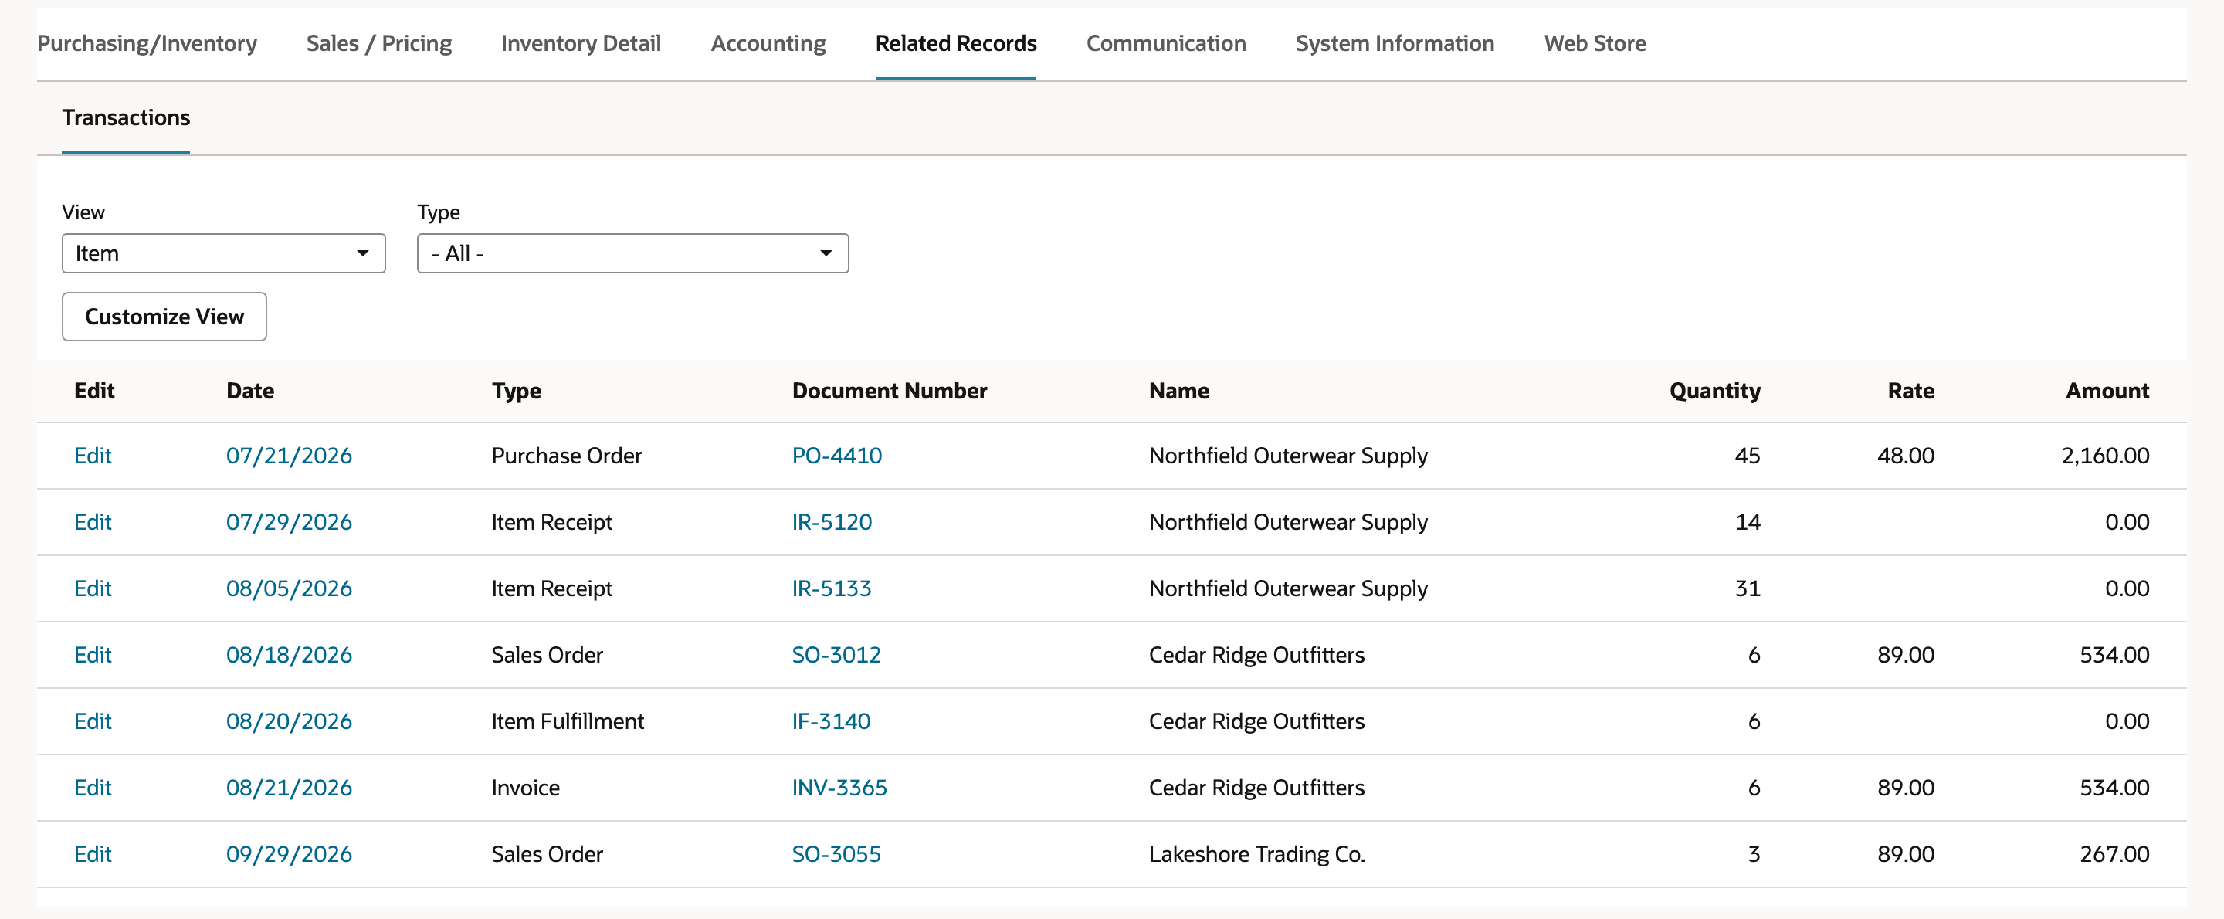
Task: Select the quantity 45 cell
Action: point(1748,455)
